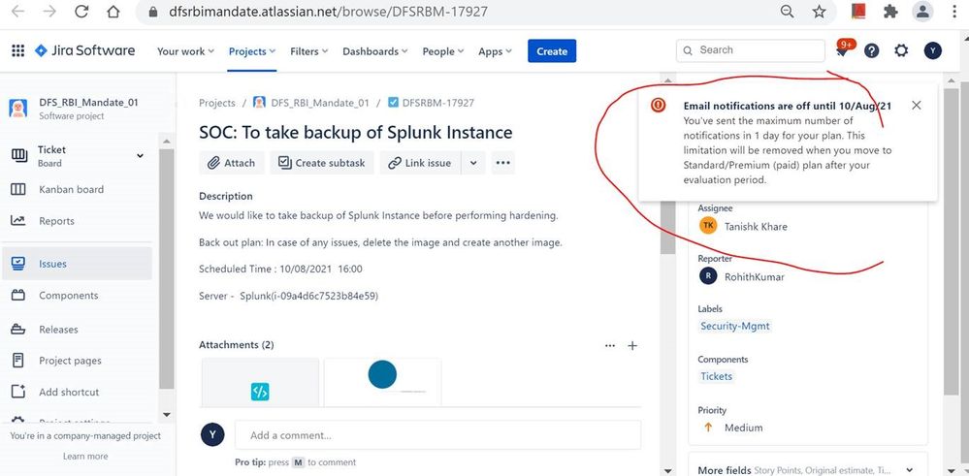Open the Projects breadcrumb link

pos(217,103)
